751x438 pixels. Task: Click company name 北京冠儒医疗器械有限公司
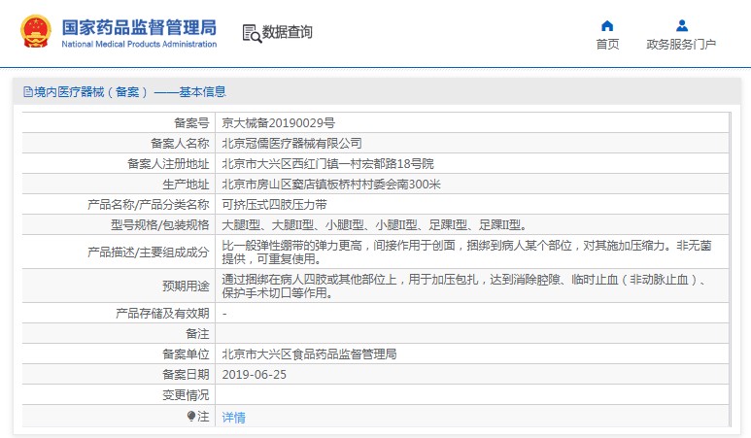pyautogui.click(x=291, y=144)
